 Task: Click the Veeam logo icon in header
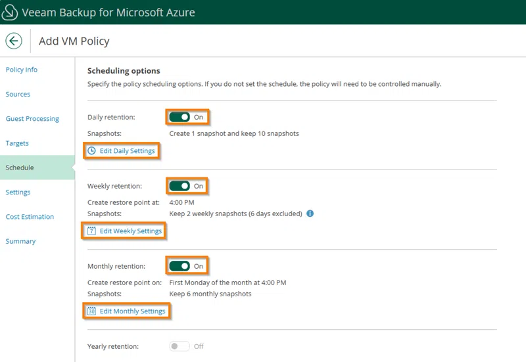(x=11, y=12)
